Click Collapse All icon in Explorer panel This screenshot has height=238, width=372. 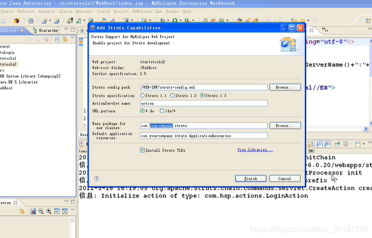click(x=57, y=39)
